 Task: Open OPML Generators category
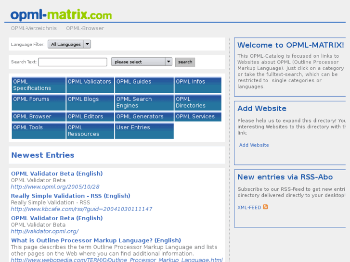pos(144,117)
